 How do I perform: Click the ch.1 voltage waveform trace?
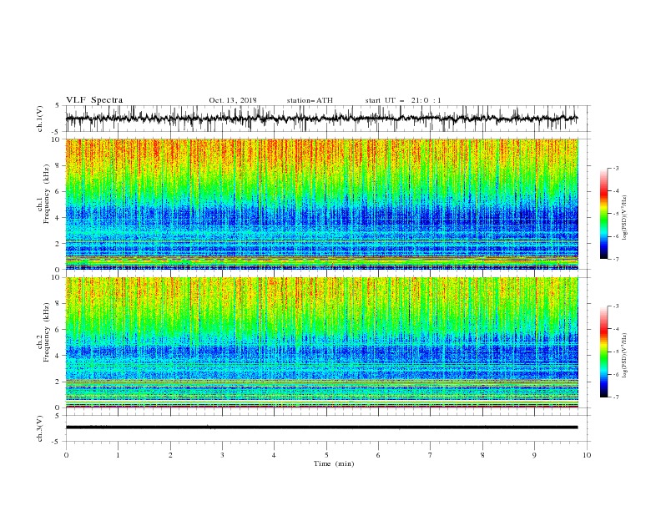click(x=321, y=119)
